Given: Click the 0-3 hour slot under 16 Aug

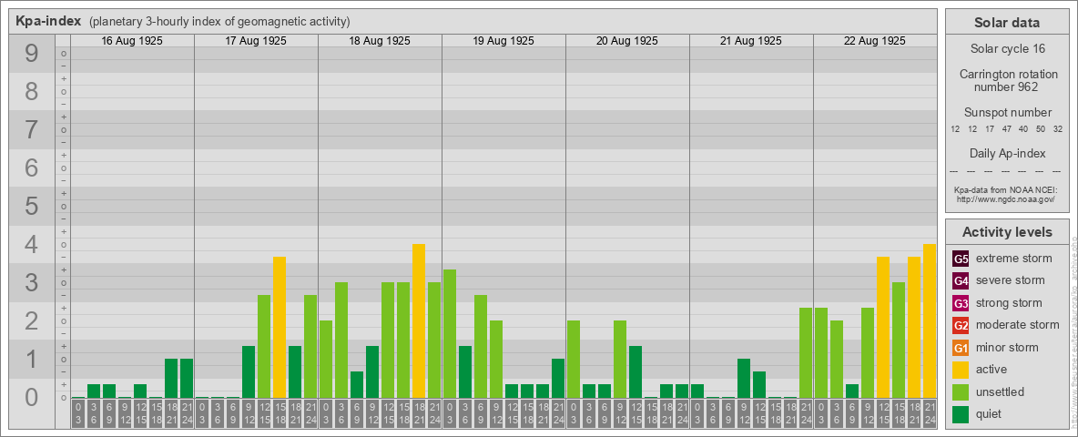Looking at the screenshot, I should point(78,413).
